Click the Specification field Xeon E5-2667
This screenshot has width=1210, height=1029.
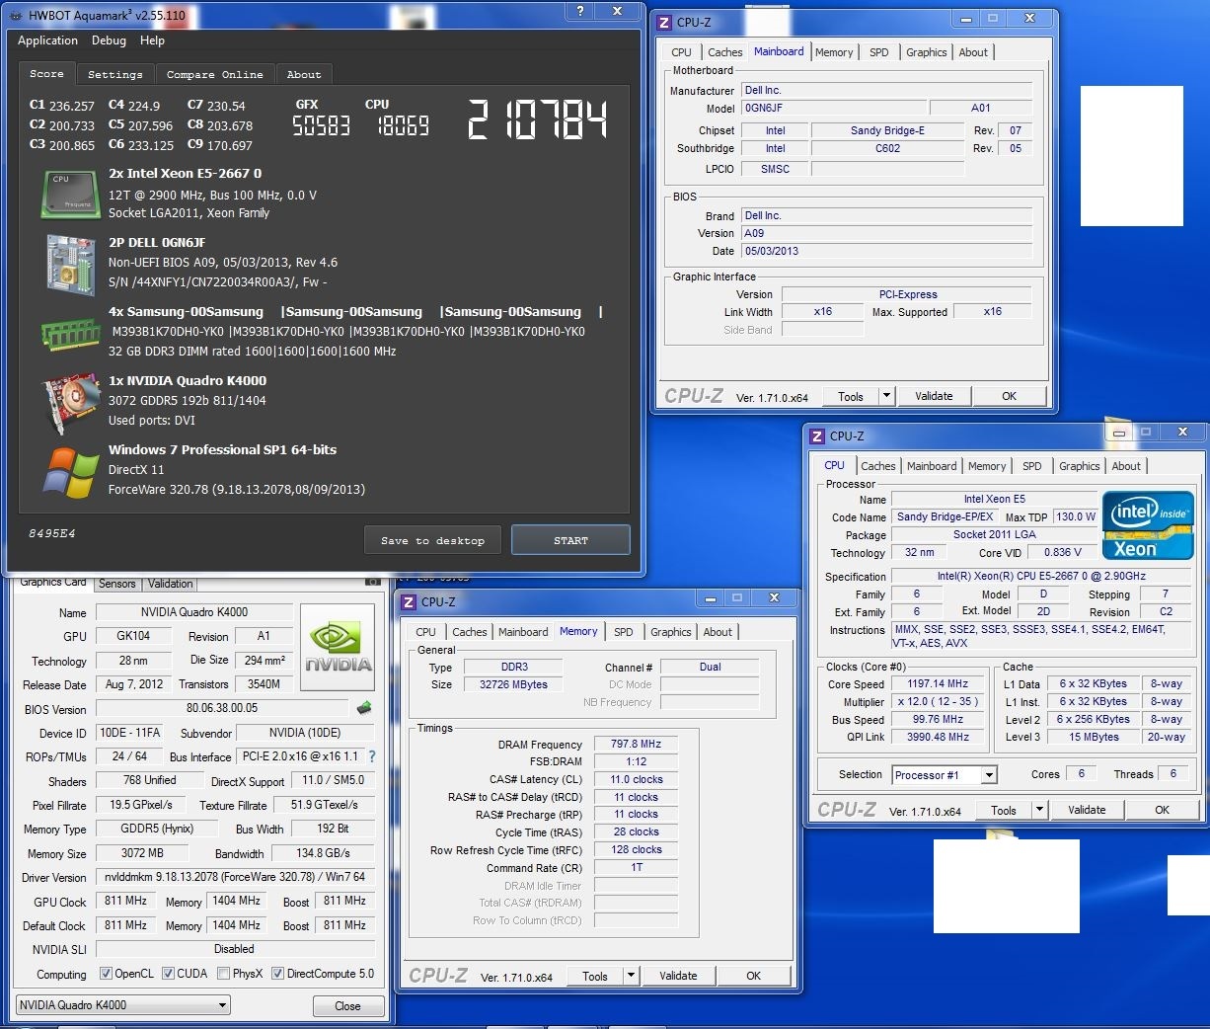[1041, 576]
